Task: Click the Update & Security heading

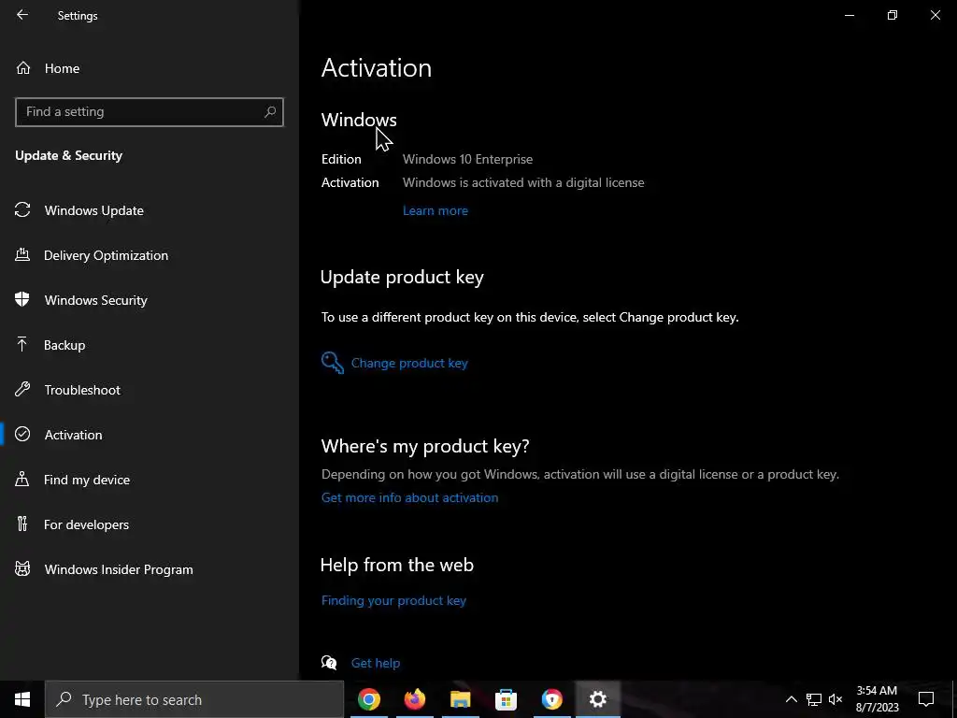Action: [x=68, y=156]
